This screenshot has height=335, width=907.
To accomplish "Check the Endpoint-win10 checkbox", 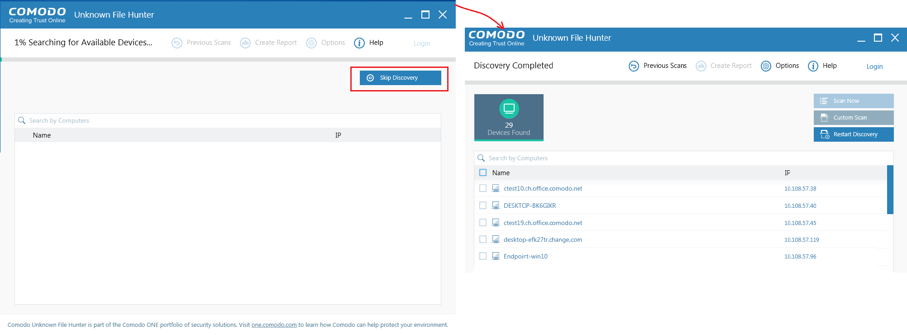I will tap(483, 256).
